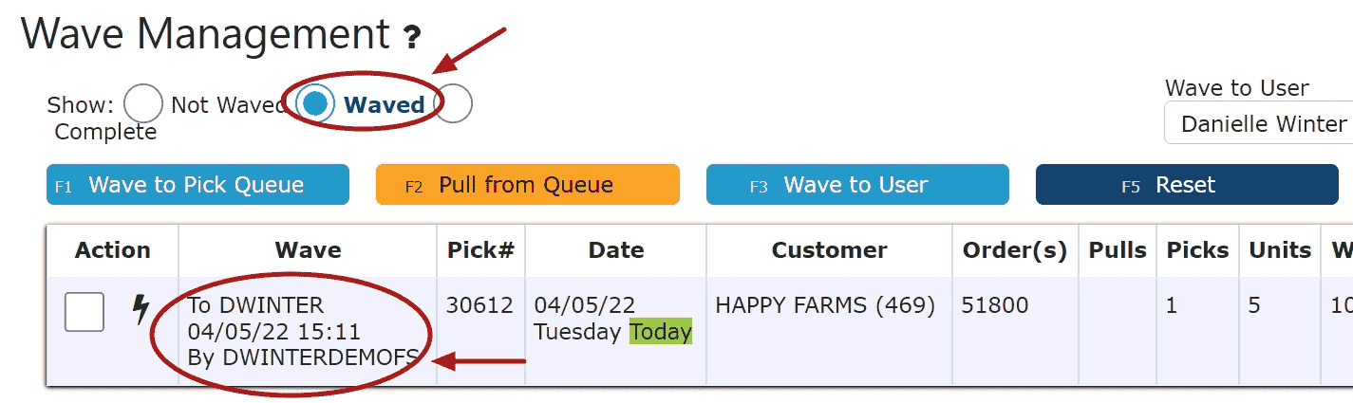Sort by the Date column header

tap(615, 250)
